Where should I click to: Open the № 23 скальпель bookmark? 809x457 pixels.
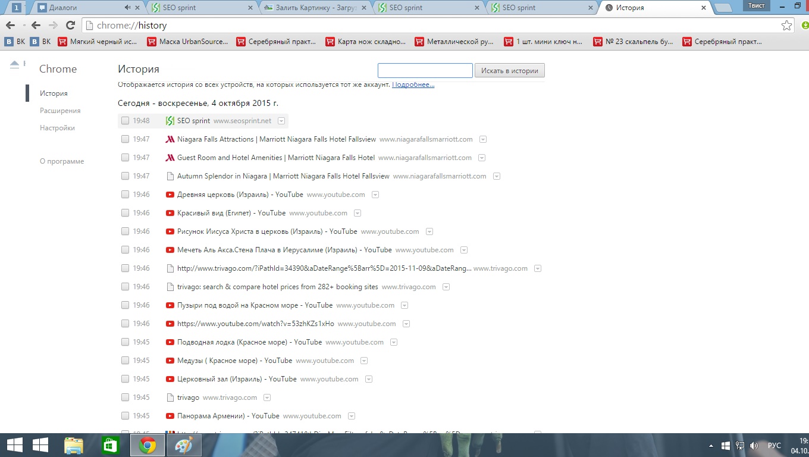pyautogui.click(x=633, y=42)
